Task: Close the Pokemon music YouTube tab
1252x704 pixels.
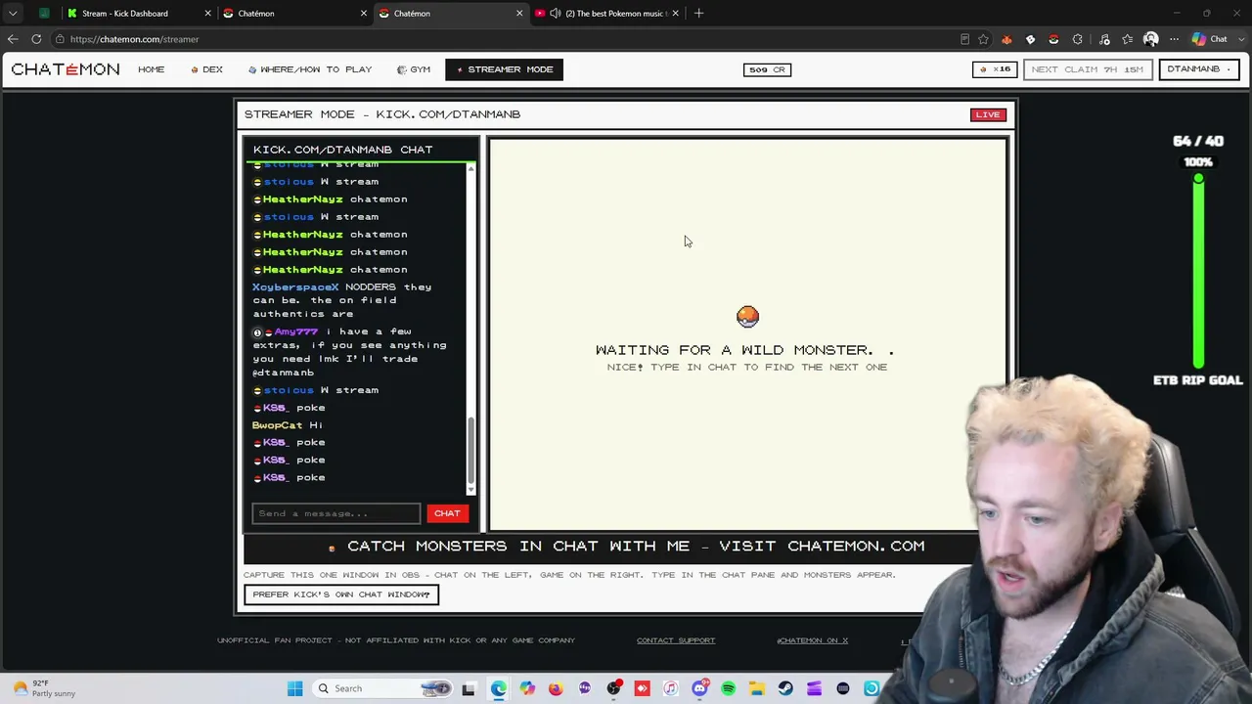Action: (x=675, y=13)
